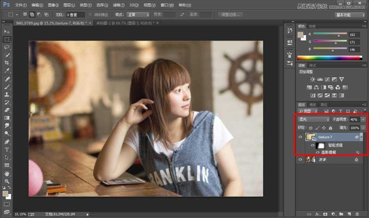Open the Properties panel icon
Screen dimensions: 369x218
click(290, 42)
